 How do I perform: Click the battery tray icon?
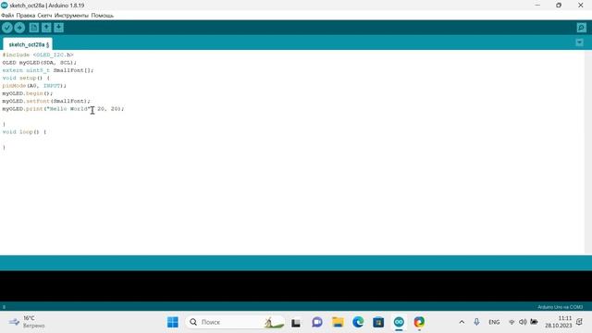click(534, 322)
